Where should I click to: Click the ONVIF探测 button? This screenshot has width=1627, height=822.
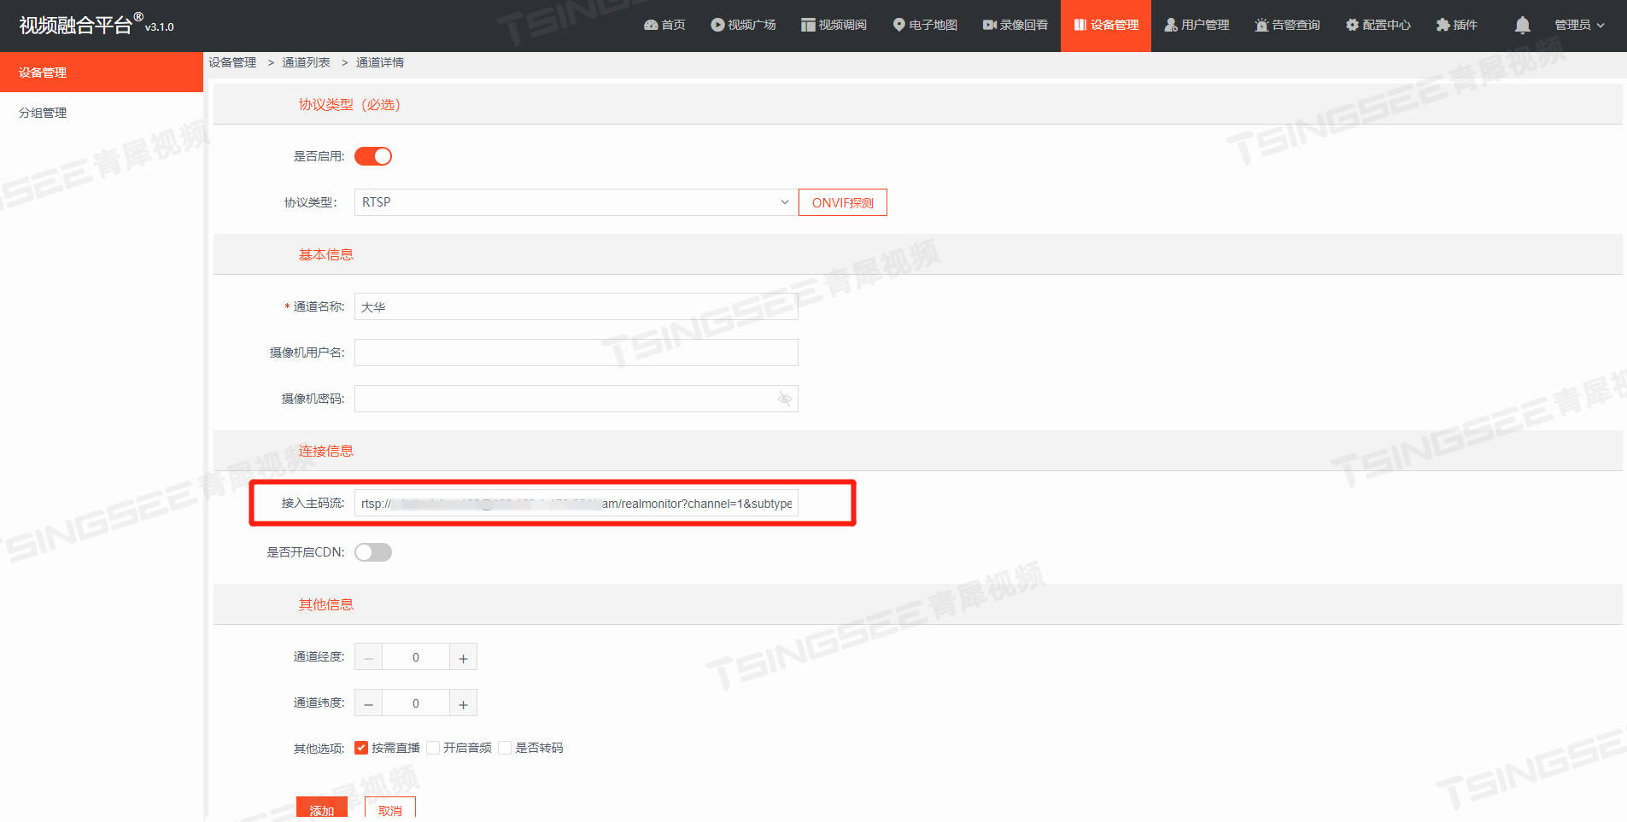[x=843, y=202]
